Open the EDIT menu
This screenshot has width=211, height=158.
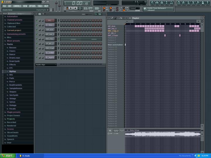coord(10,6)
